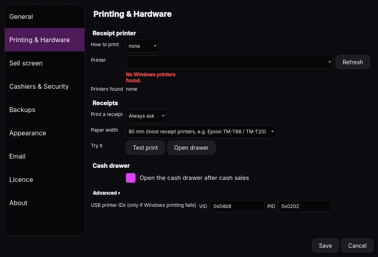Click the Test print button
378x257 pixels.
(145, 148)
